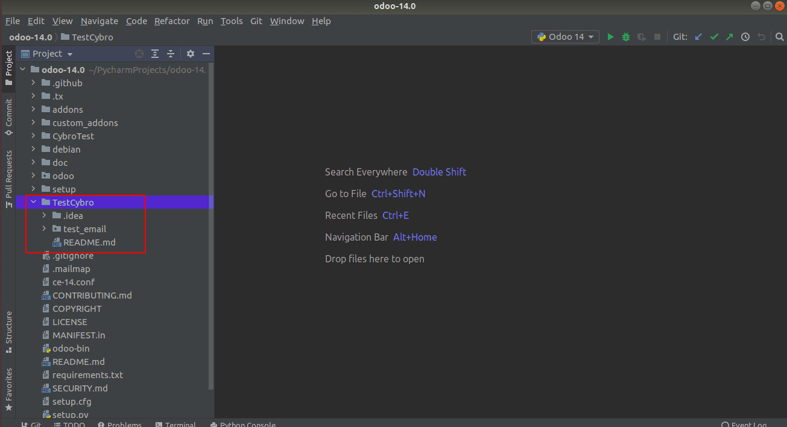This screenshot has width=787, height=427.
Task: Hide the Project tool window
Action: click(x=206, y=54)
